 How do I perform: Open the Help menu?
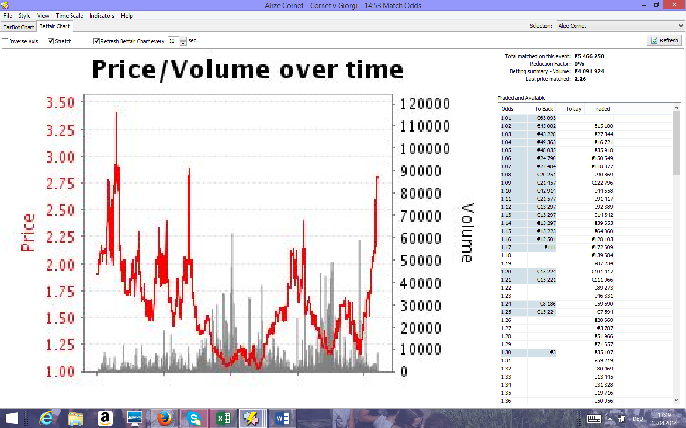pos(127,16)
